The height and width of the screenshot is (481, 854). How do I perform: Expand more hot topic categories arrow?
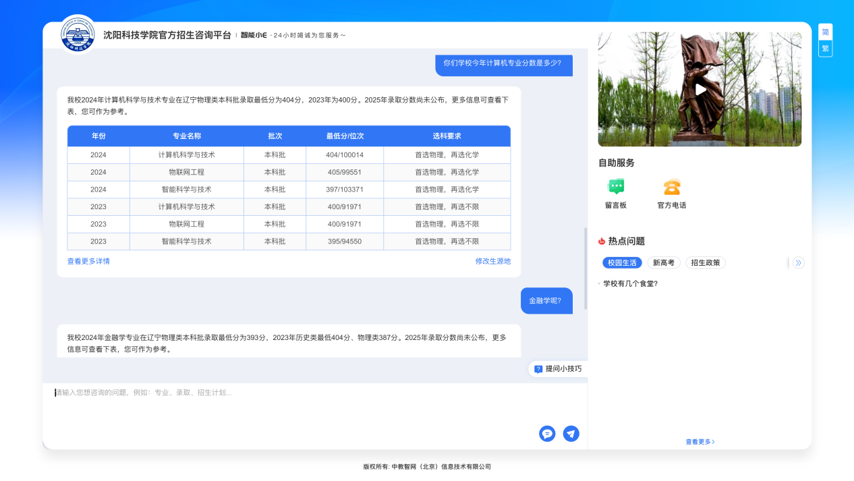pos(799,263)
